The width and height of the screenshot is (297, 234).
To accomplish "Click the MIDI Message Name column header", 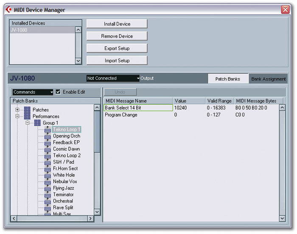I will click(138, 101).
